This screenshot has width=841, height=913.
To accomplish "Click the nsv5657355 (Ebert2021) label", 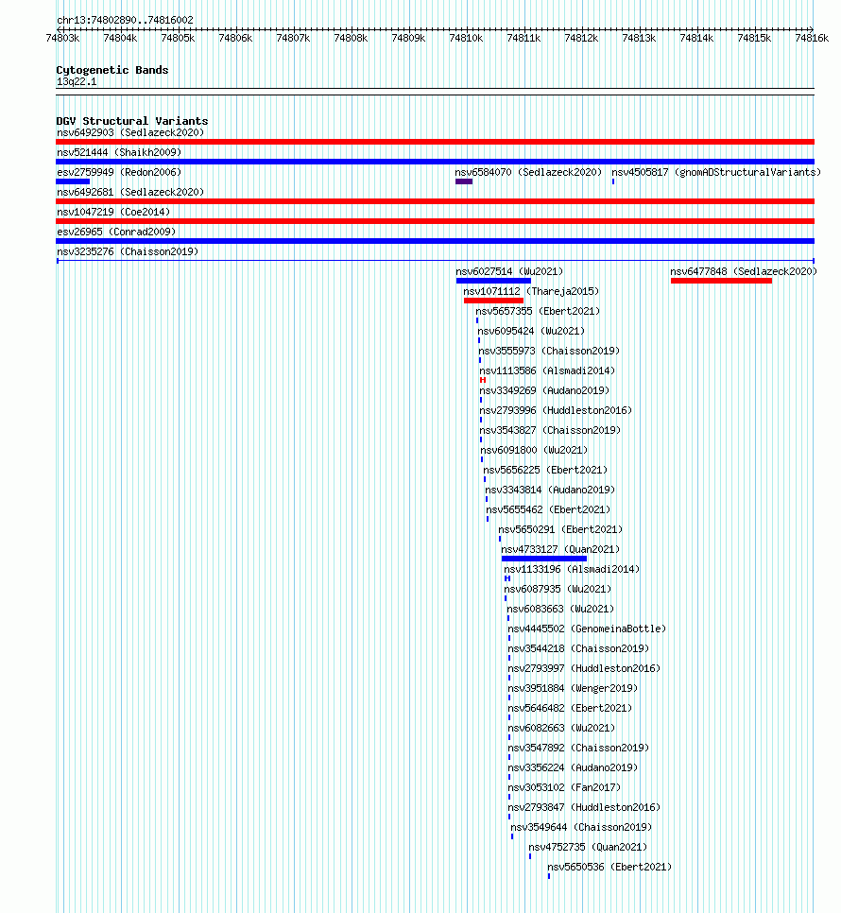I will click(x=538, y=311).
